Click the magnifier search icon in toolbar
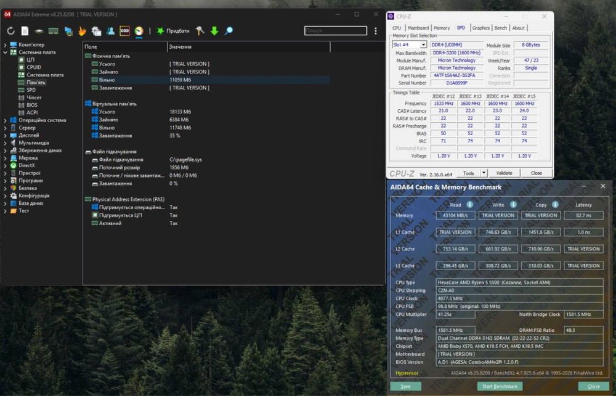 [x=229, y=31]
